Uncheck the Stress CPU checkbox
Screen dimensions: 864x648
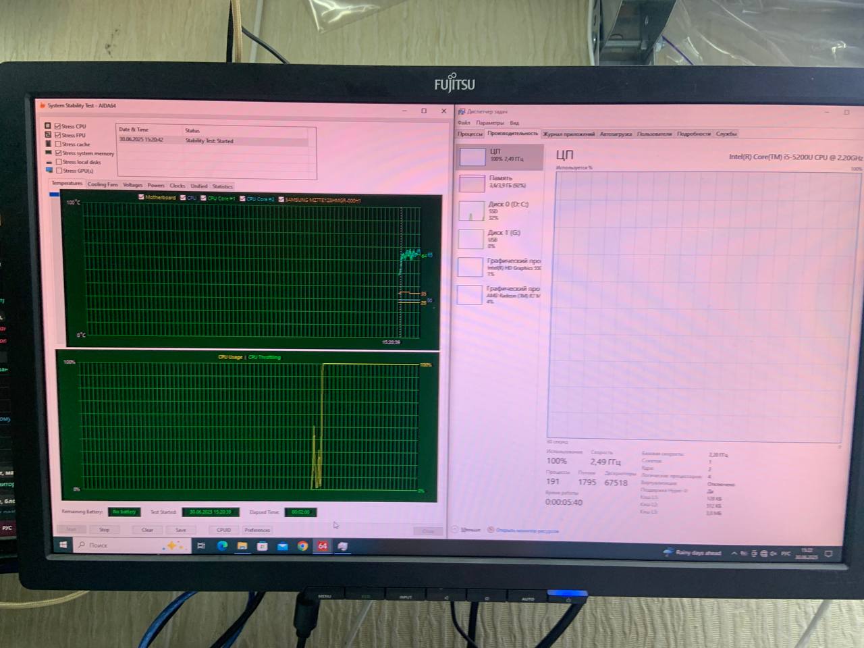pyautogui.click(x=58, y=126)
